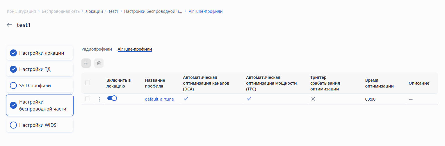Click the optimization trigger X mark icon
This screenshot has height=146, width=445.
(x=313, y=99)
